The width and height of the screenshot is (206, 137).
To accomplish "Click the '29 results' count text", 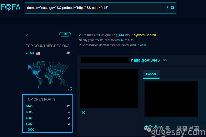I will (x=86, y=35).
